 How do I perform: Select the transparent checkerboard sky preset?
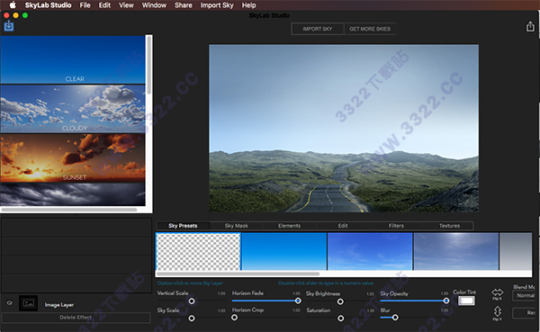pyautogui.click(x=198, y=251)
